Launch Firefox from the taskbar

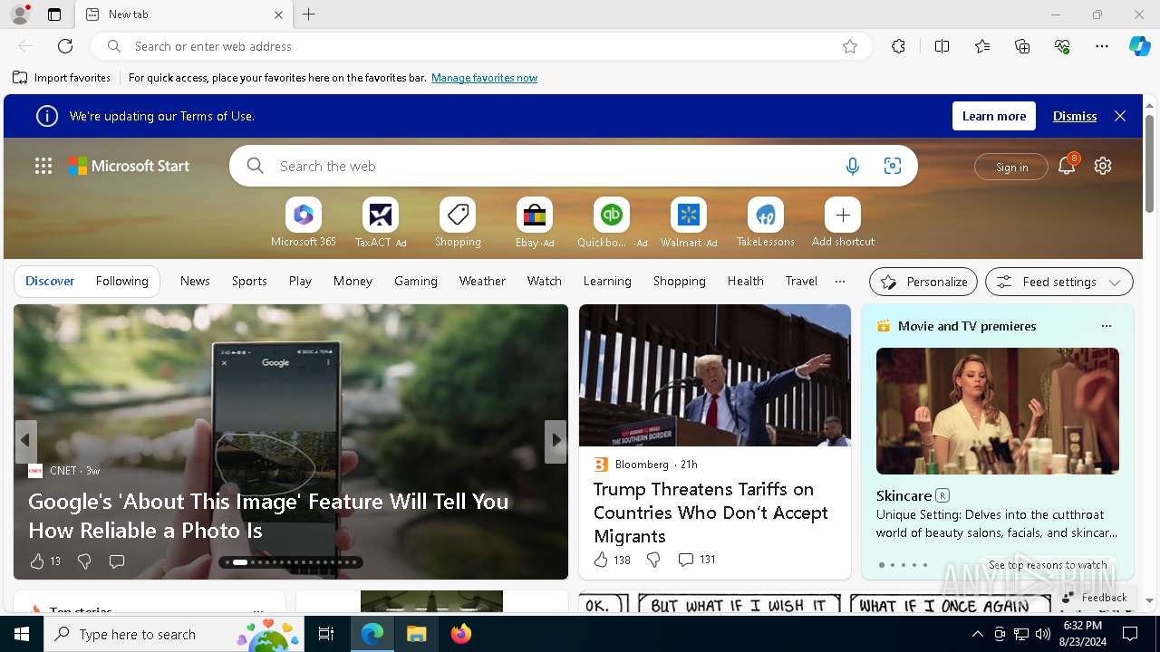pos(460,634)
